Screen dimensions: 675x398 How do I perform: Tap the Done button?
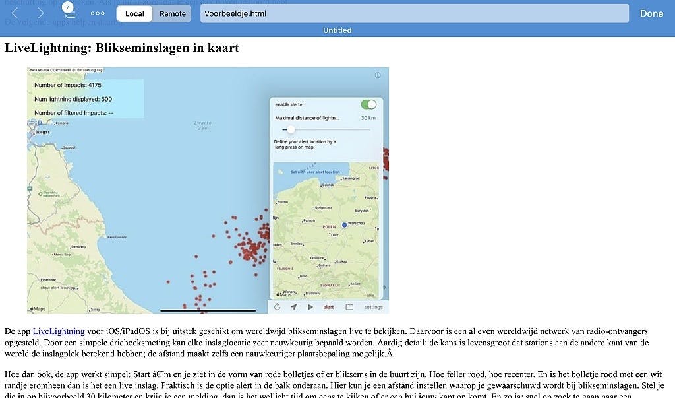[651, 13]
